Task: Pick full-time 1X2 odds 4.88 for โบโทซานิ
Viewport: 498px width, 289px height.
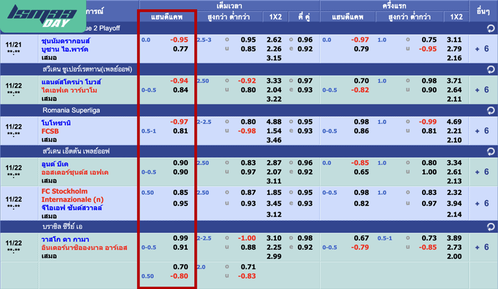Action: tap(275, 122)
